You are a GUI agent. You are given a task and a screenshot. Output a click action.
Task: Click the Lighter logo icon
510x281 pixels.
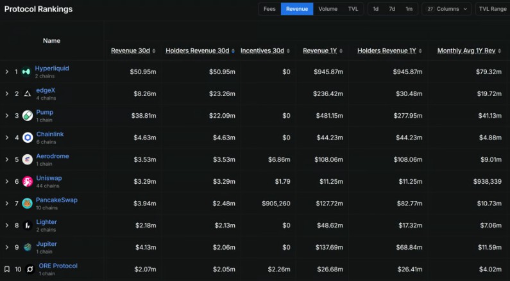click(28, 225)
